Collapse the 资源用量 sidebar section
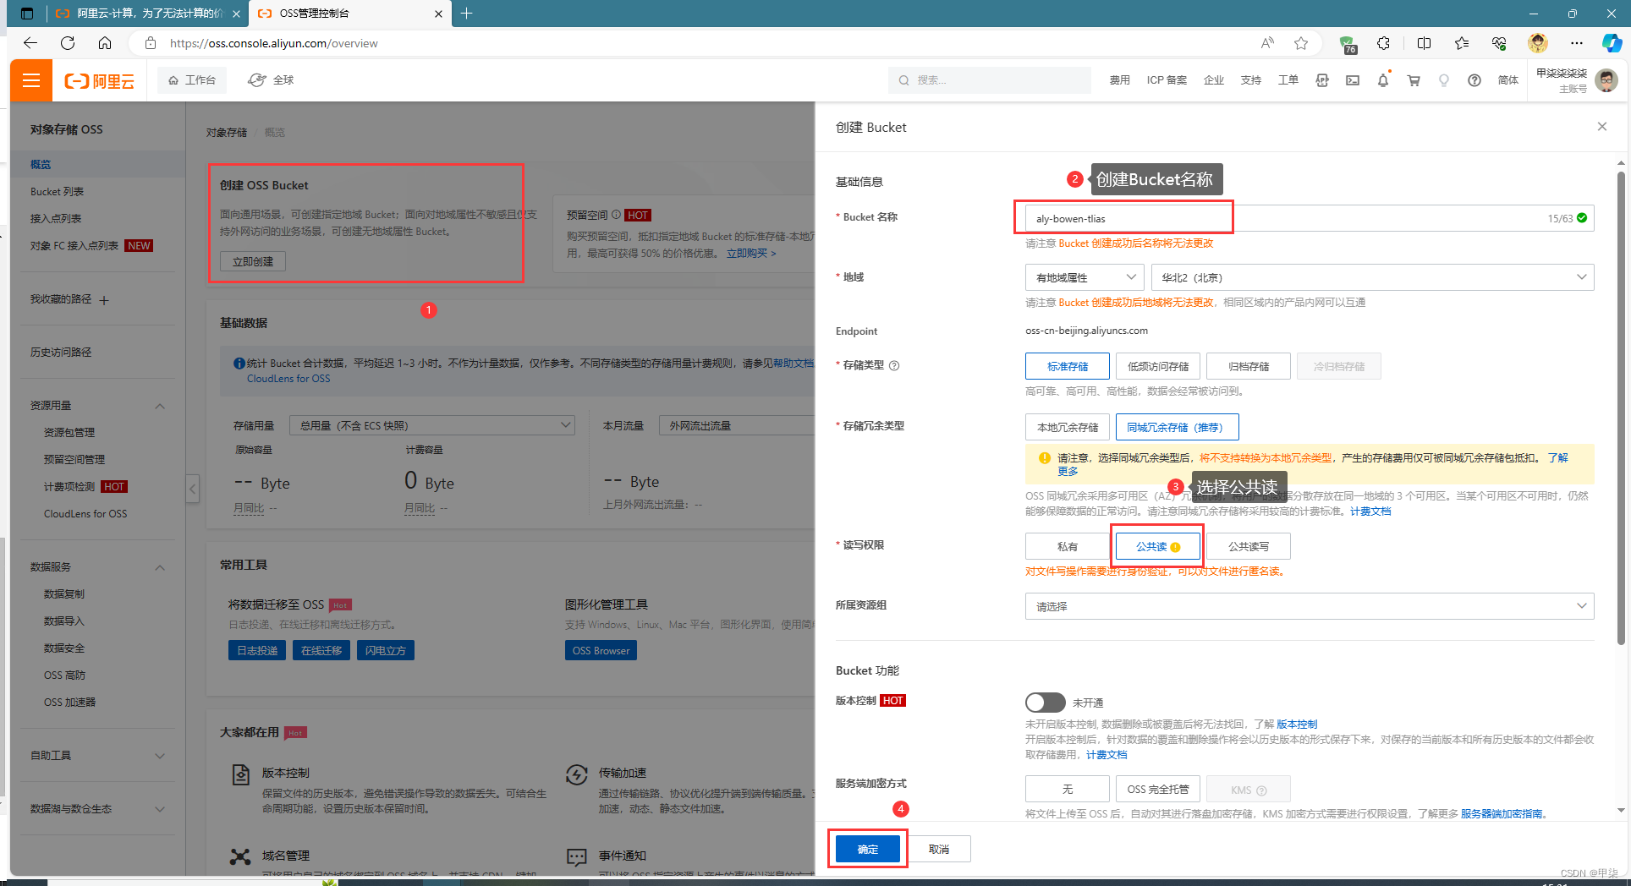This screenshot has width=1631, height=886. (160, 406)
